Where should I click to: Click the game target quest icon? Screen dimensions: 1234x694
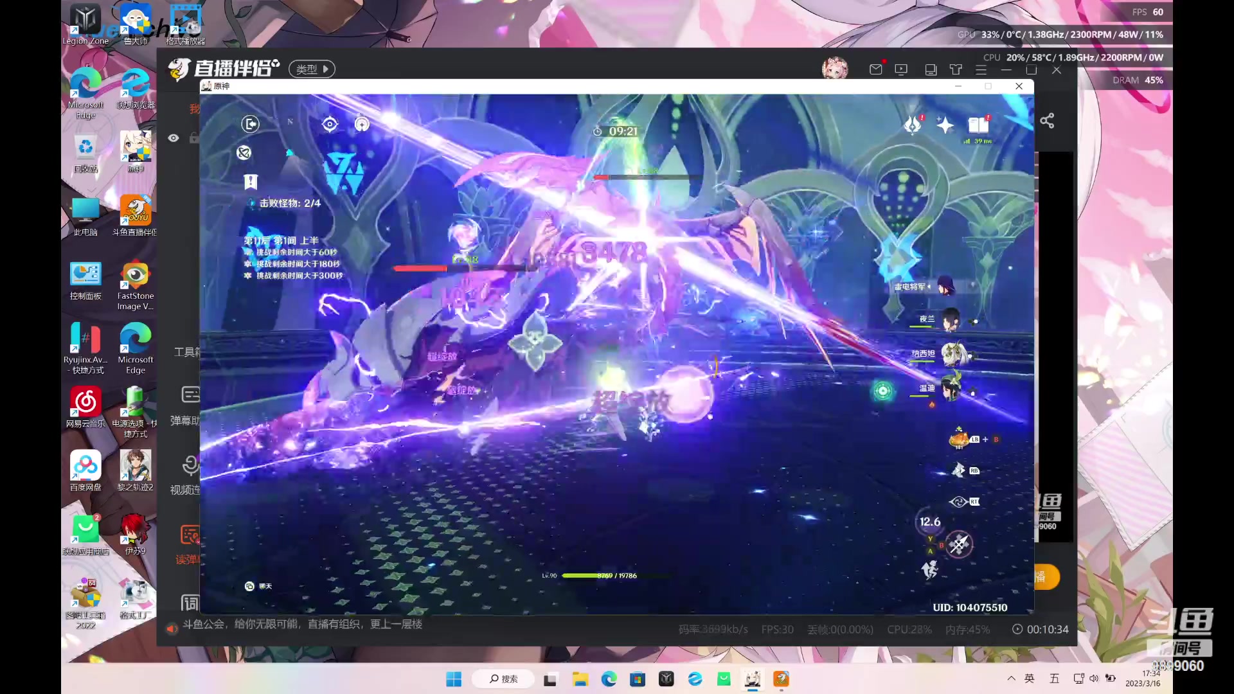330,124
